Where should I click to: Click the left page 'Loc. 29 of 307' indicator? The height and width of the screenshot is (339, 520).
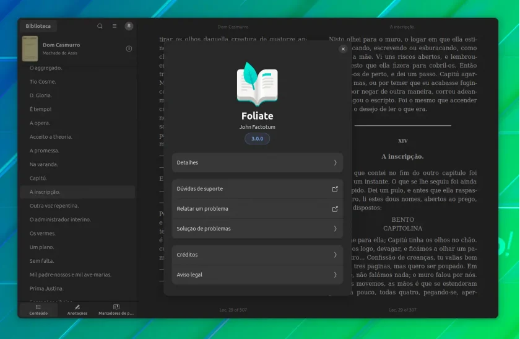click(x=233, y=310)
